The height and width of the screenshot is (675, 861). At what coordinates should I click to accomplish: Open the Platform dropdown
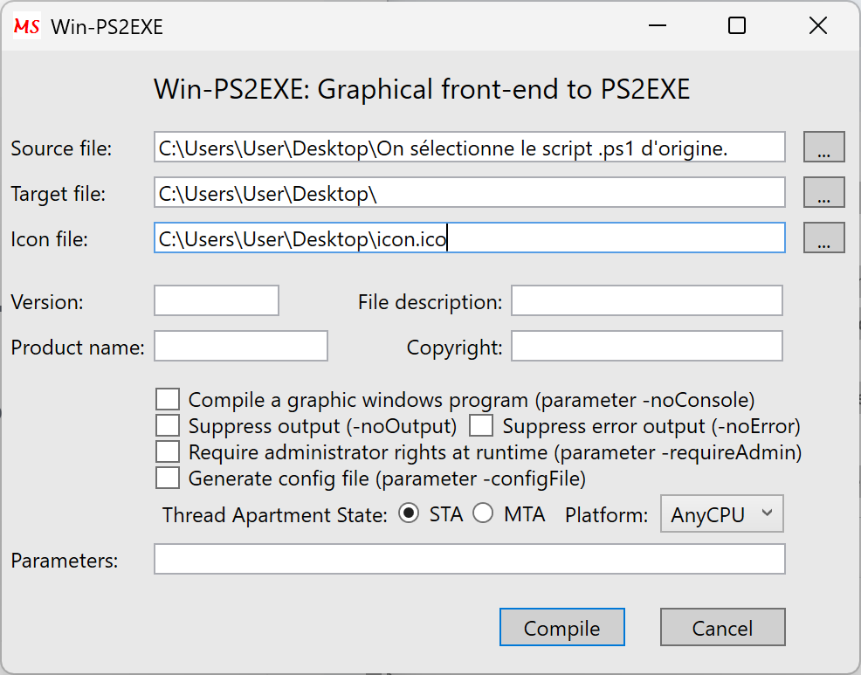721,514
